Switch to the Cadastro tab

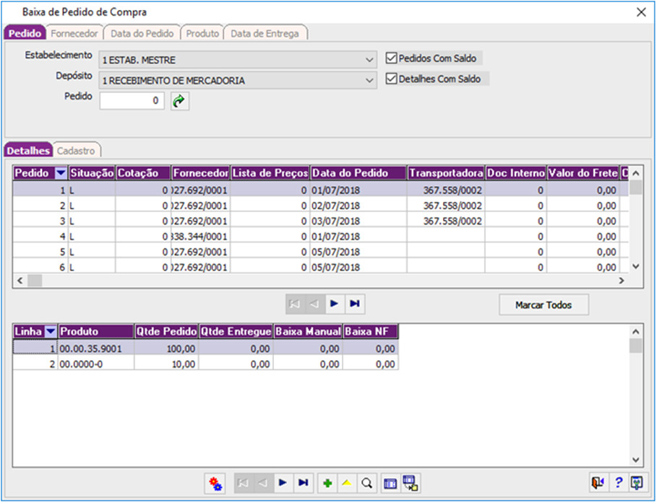coord(76,151)
